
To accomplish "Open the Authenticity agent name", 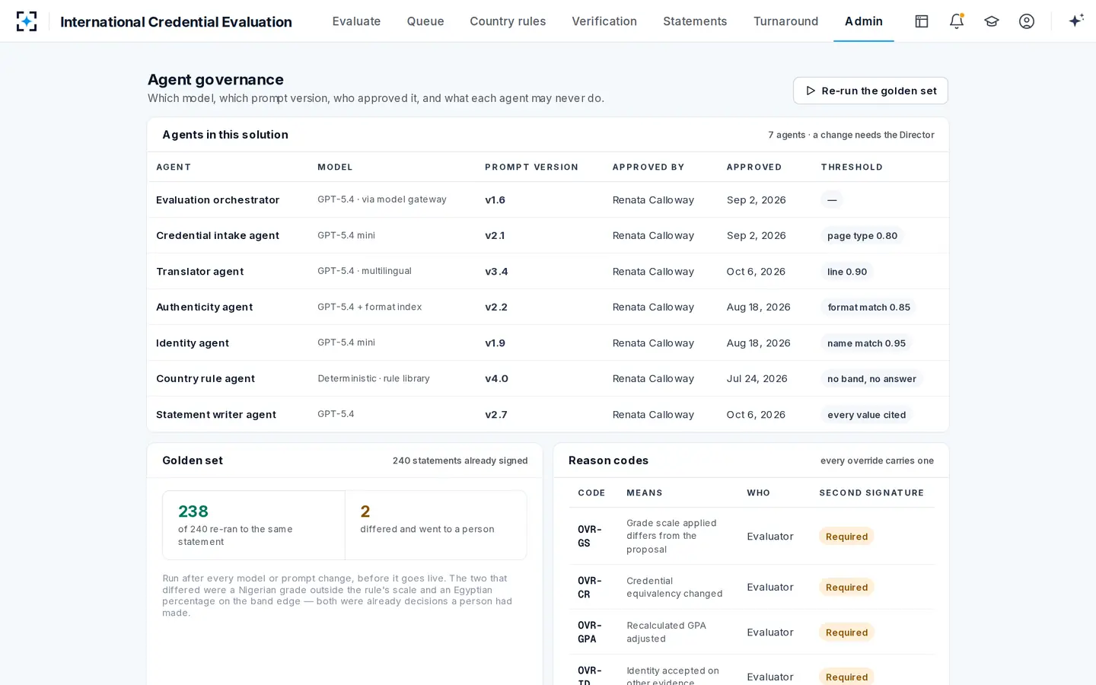I will [x=205, y=307].
